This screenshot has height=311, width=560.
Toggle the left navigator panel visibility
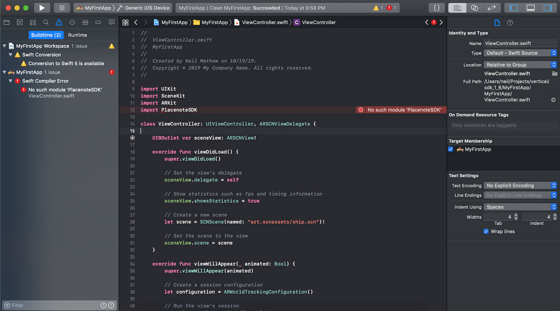(x=514, y=8)
